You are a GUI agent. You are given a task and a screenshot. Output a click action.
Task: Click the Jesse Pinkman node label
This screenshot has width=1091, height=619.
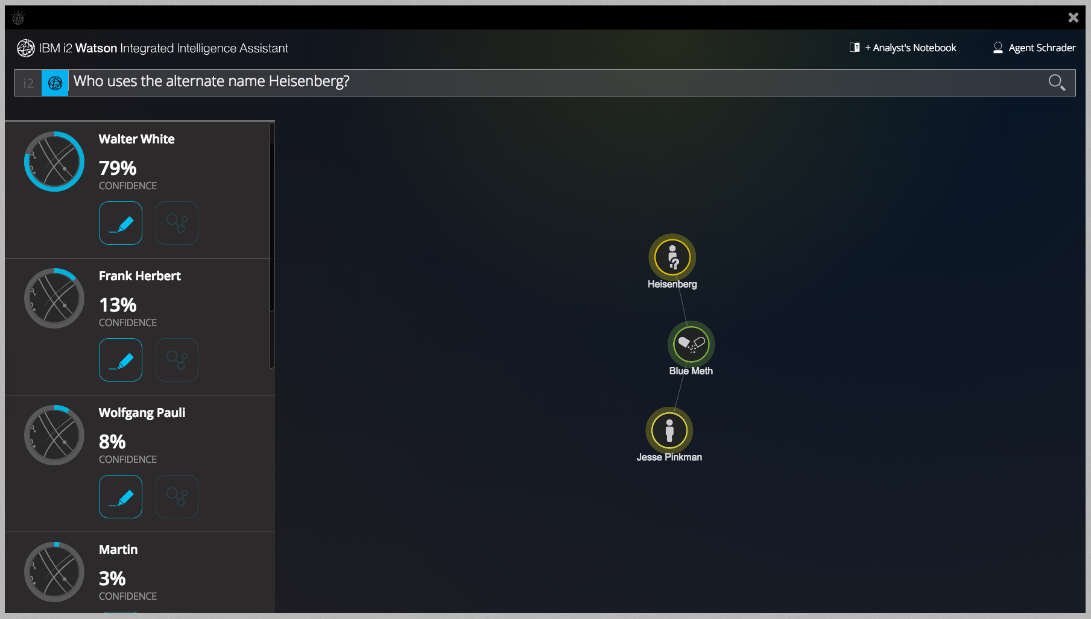click(669, 457)
